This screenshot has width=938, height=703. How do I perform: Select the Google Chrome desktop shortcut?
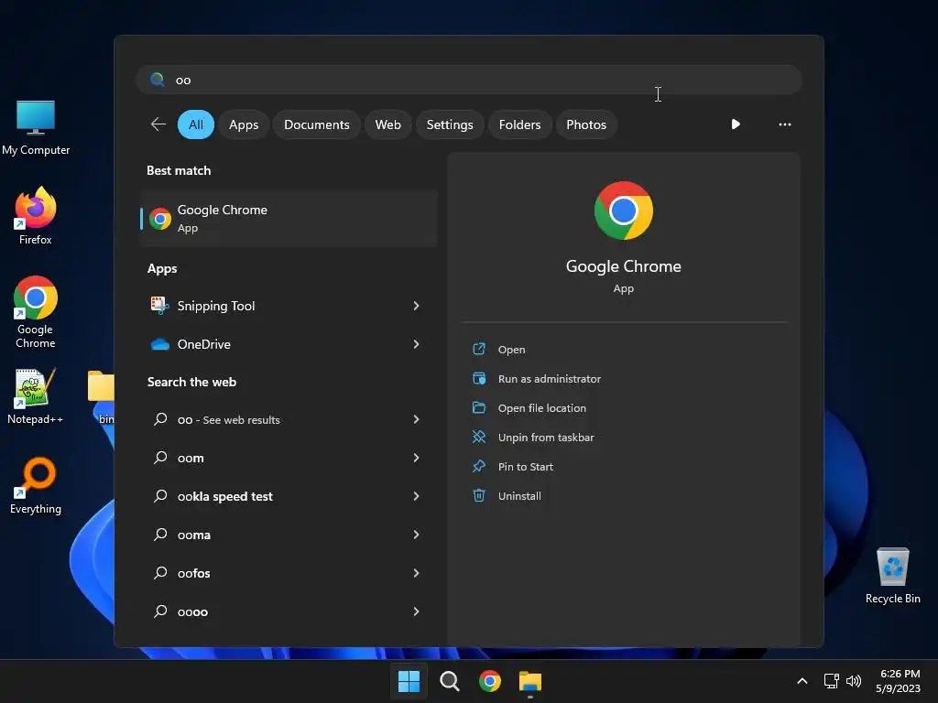click(36, 312)
